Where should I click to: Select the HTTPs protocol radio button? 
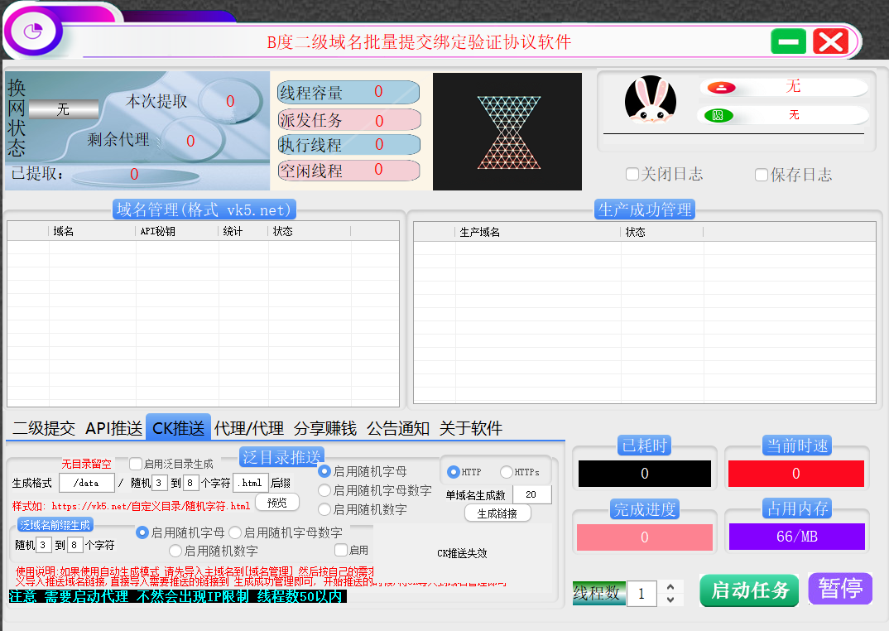[x=507, y=472]
